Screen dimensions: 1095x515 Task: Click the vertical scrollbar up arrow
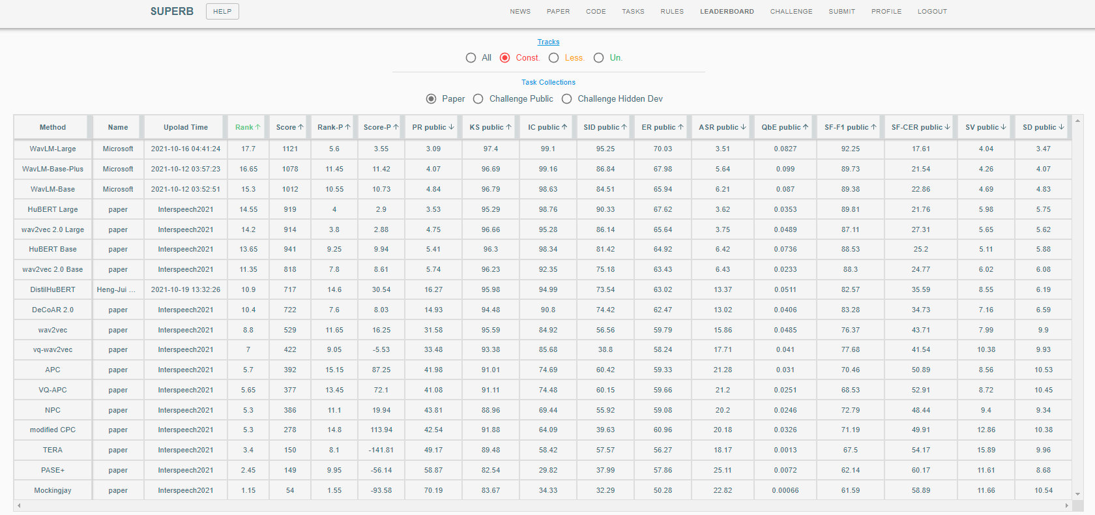1078,121
